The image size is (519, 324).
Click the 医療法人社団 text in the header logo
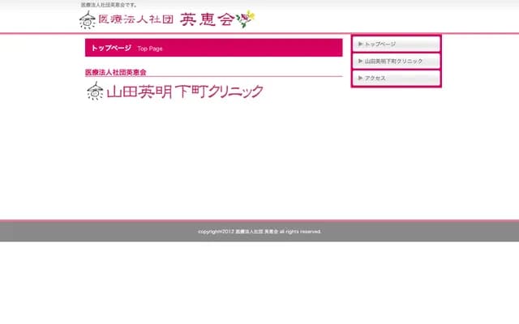[135, 20]
